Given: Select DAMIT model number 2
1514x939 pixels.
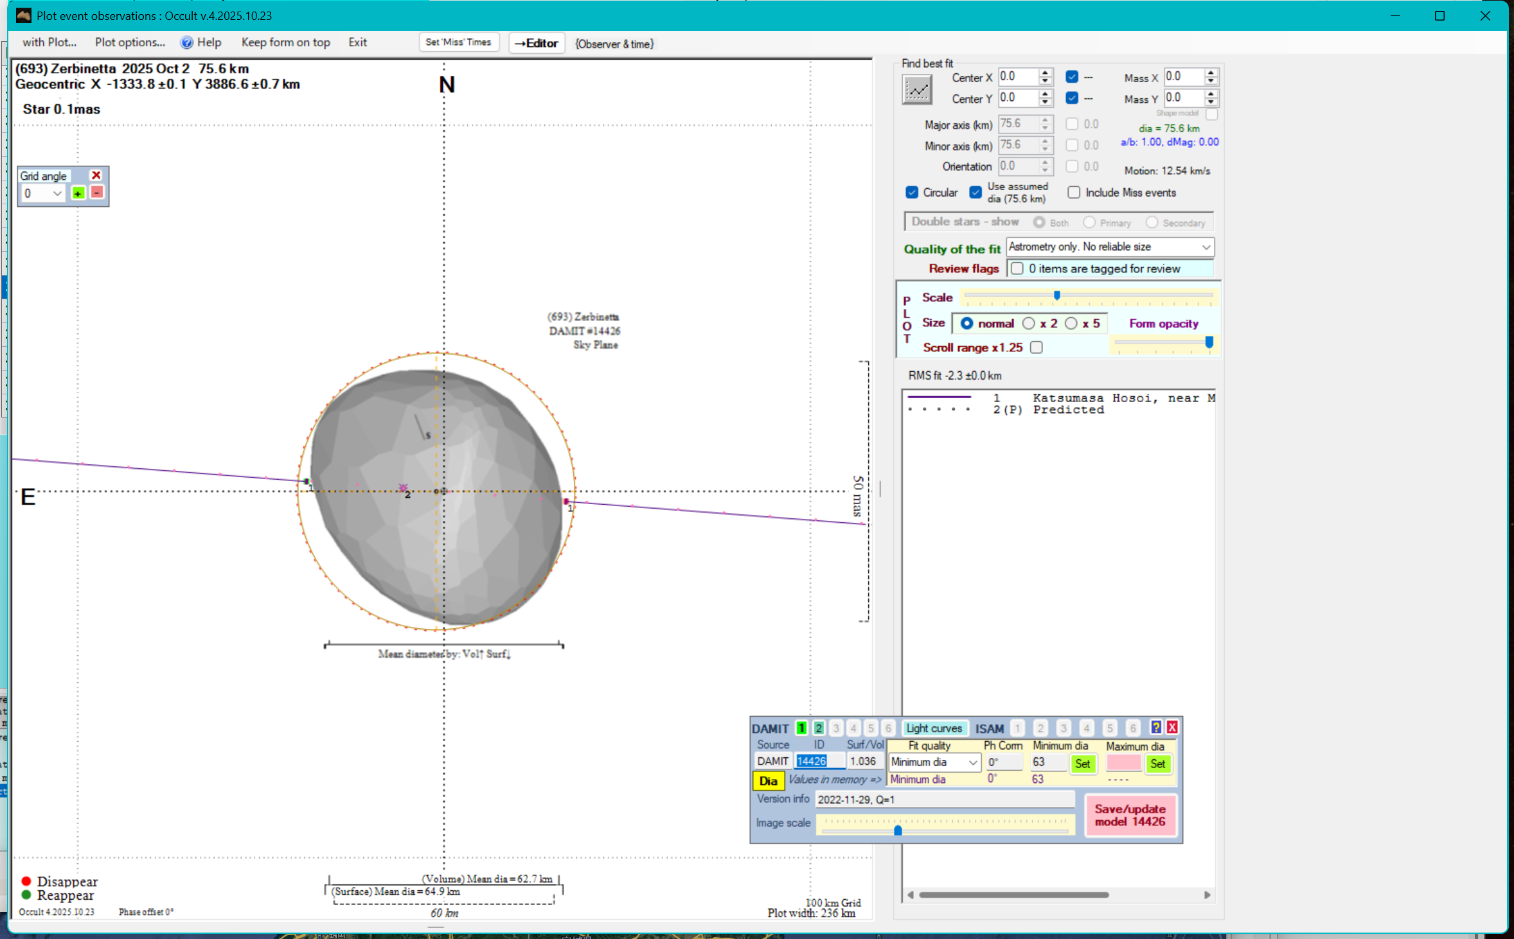Looking at the screenshot, I should tap(818, 728).
